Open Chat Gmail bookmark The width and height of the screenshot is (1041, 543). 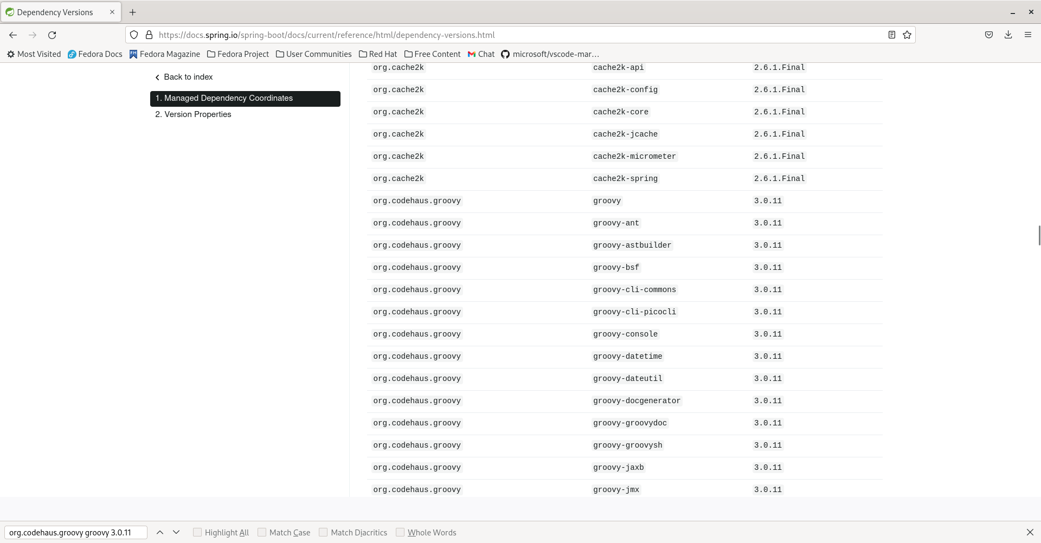click(481, 54)
